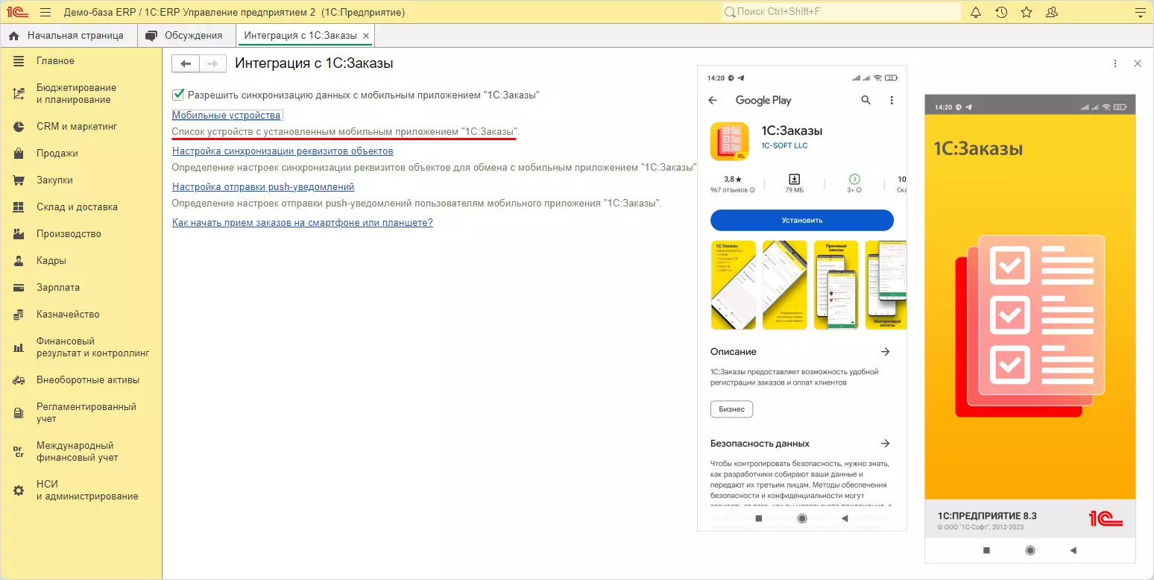
Task: Click the Производство factory icon
Action: coord(19,234)
